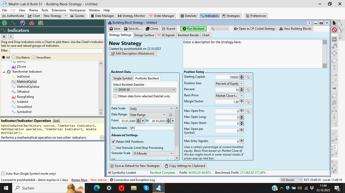Enable Obtain data from selected DataSet only

115,96
